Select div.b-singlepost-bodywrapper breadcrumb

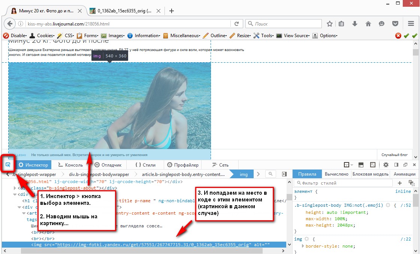pyautogui.click(x=99, y=174)
